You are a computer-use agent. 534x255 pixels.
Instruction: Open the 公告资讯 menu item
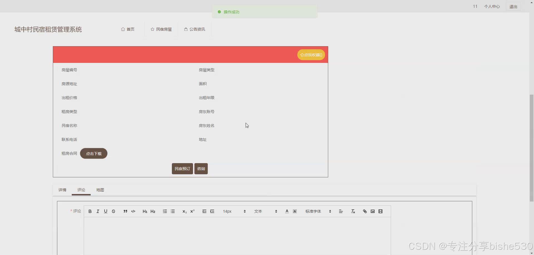(194, 29)
